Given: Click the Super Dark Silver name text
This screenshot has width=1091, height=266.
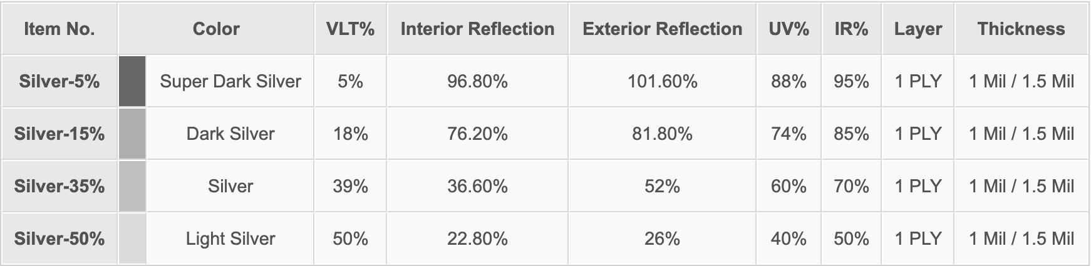Looking at the screenshot, I should click(x=230, y=81).
